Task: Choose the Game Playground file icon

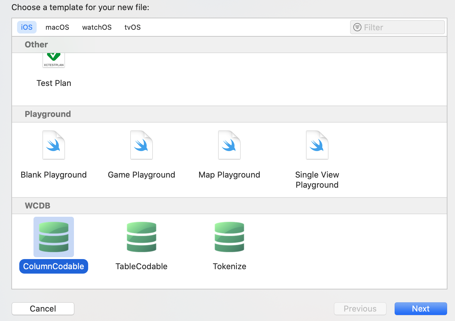Action: click(142, 145)
